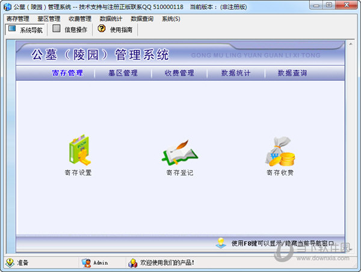
Task: Open the 寄存收费 money bag icon
Action: click(280, 151)
